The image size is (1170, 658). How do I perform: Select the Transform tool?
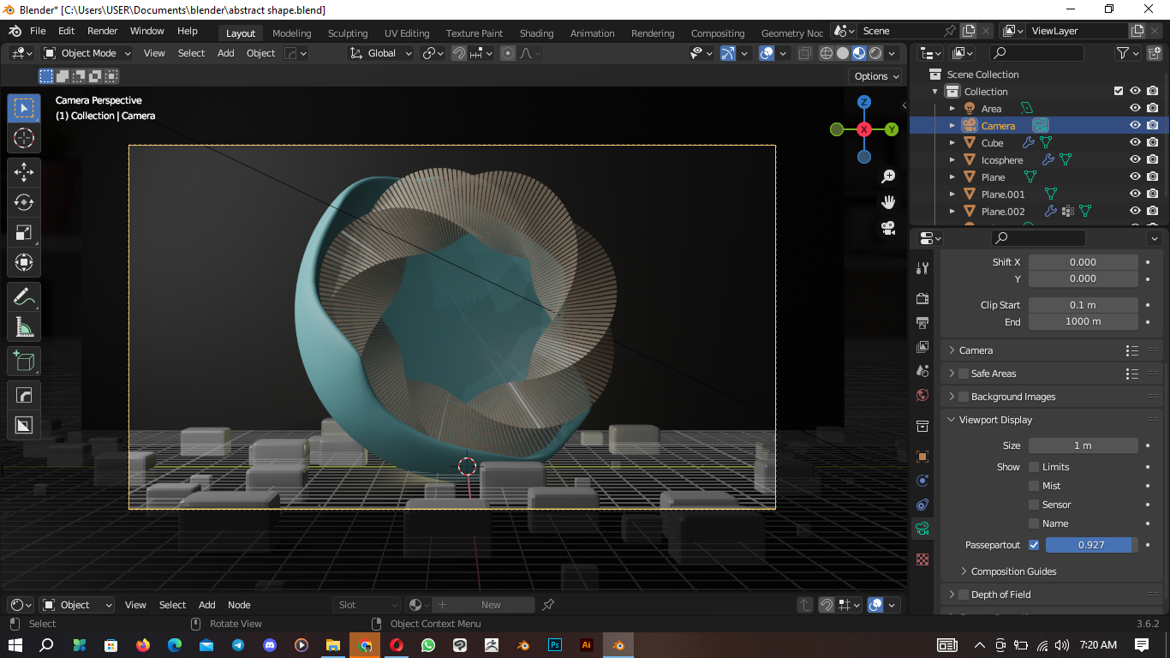(24, 262)
